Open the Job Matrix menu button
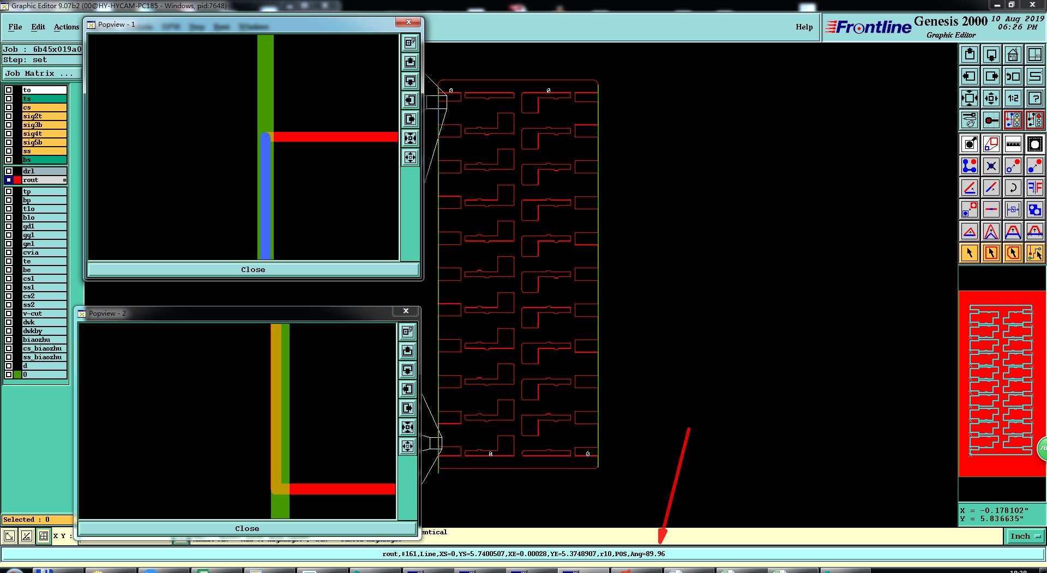The image size is (1047, 573). click(41, 73)
